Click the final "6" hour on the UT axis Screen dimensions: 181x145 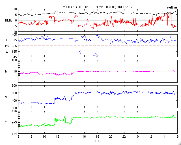[178, 136]
